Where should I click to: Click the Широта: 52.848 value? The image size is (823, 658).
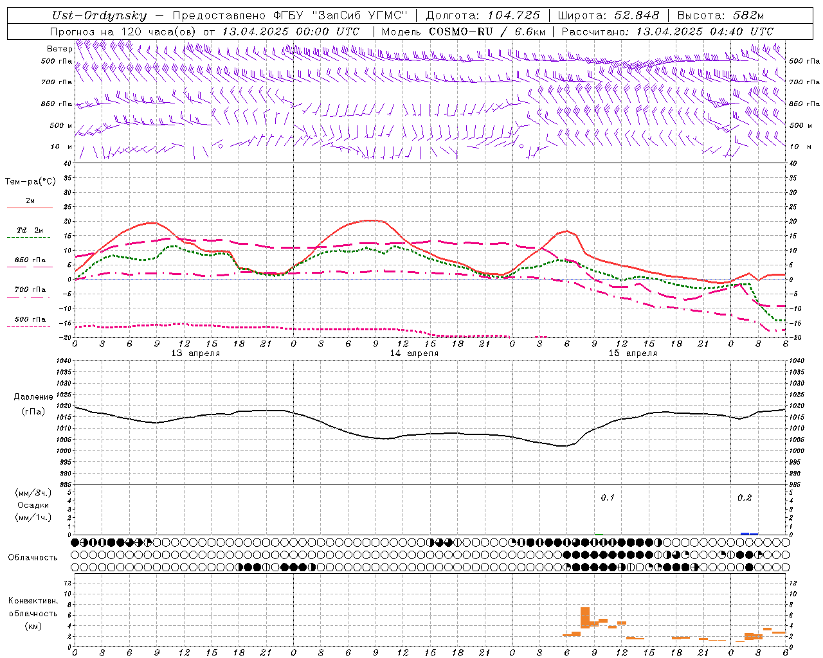[x=608, y=15]
